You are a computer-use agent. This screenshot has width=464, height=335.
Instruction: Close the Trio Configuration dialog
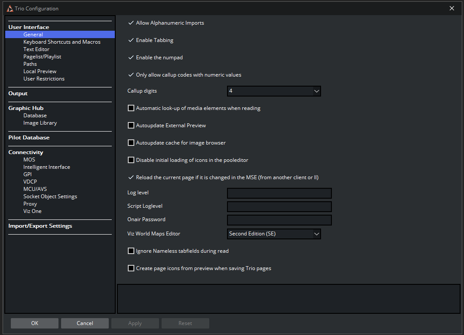[x=452, y=8]
